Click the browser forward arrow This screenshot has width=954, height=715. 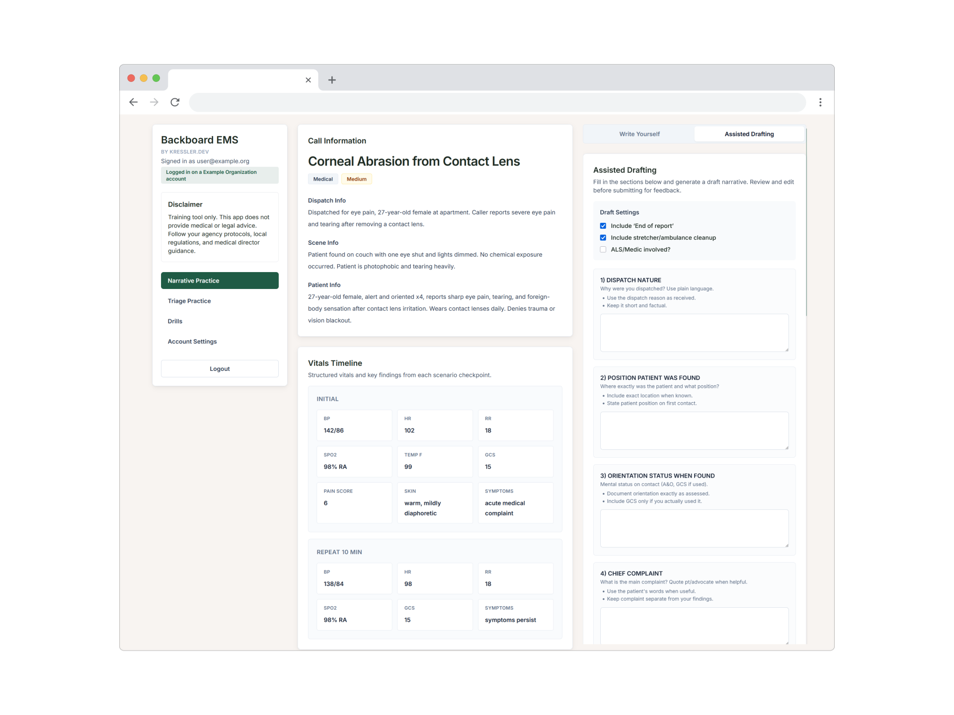coord(154,102)
